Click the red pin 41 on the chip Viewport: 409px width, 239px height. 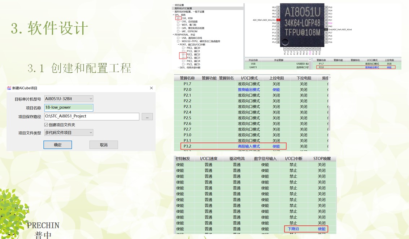click(x=278, y=20)
